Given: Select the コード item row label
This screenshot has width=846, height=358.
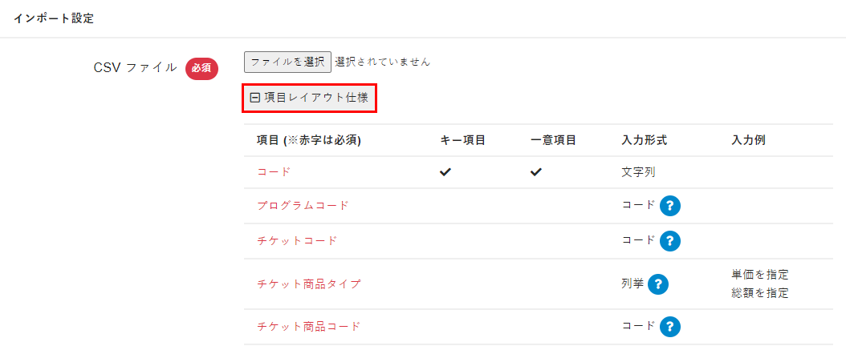Looking at the screenshot, I should [x=274, y=172].
